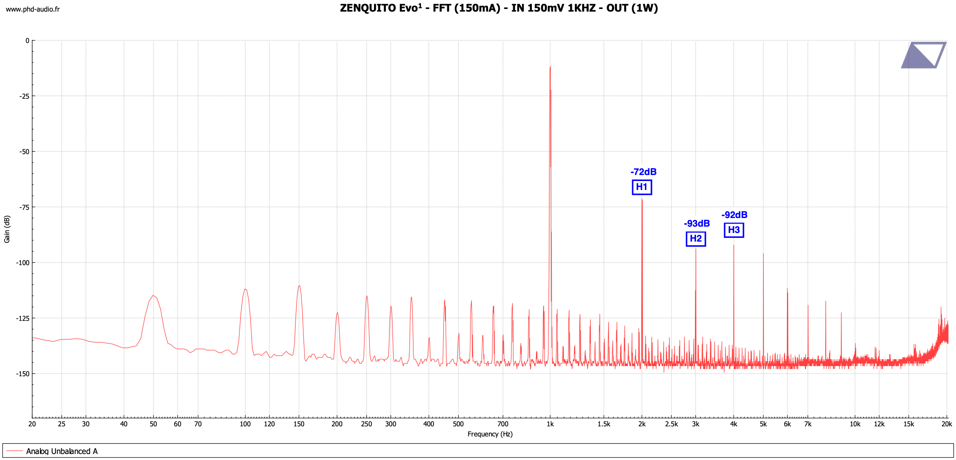Click the 20k frequency tick label
Image resolution: width=956 pixels, height=460 pixels.
click(947, 424)
